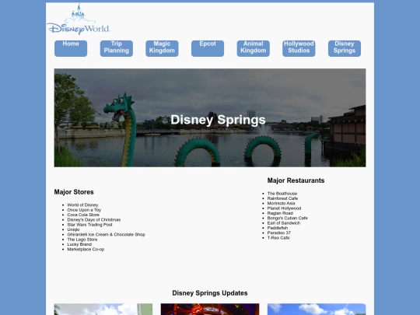Open the Trip Planning page

[x=116, y=48]
